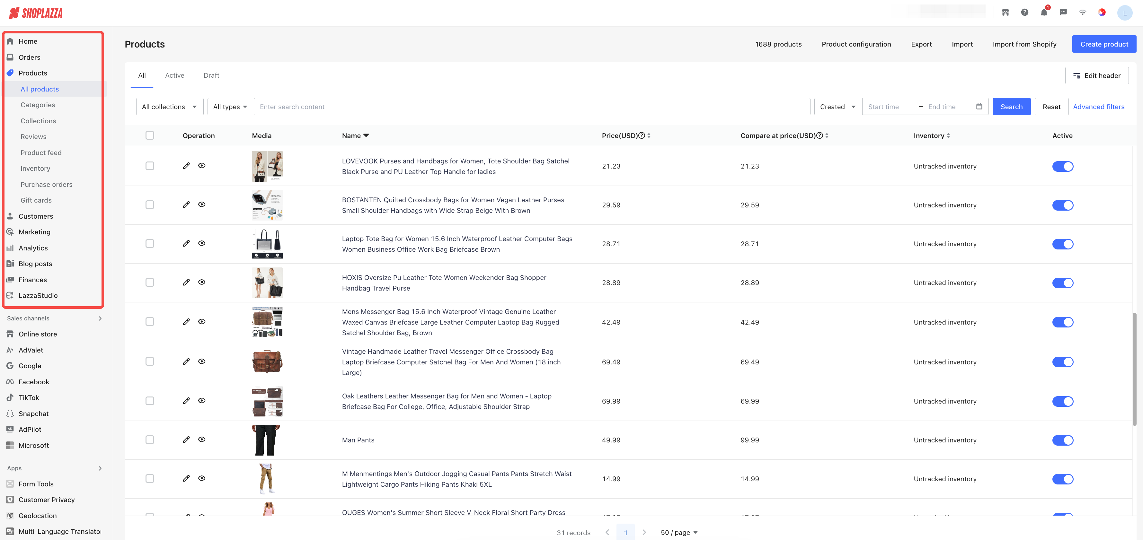The height and width of the screenshot is (540, 1143).
Task: Open the help question mark icon
Action: [1024, 13]
